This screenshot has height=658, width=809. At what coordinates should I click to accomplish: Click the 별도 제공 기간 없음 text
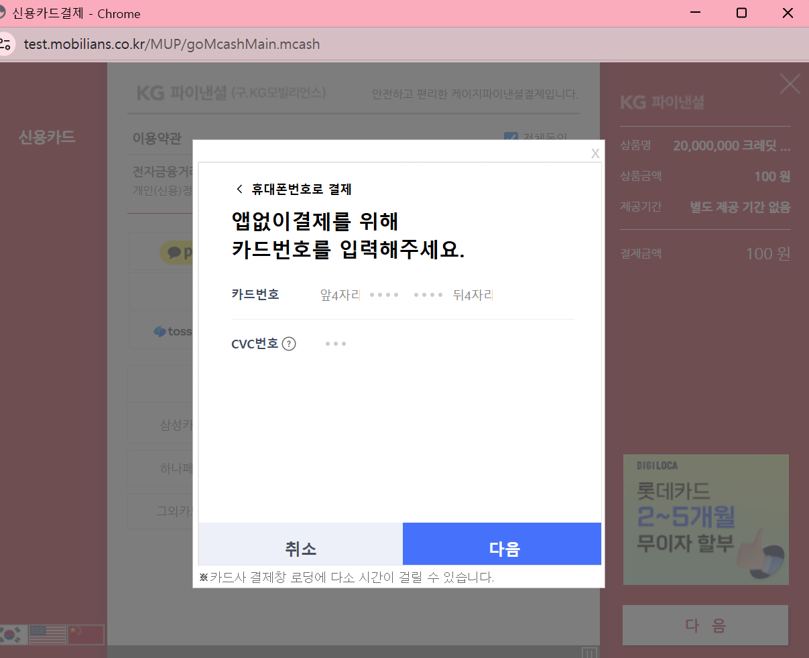pyautogui.click(x=740, y=207)
